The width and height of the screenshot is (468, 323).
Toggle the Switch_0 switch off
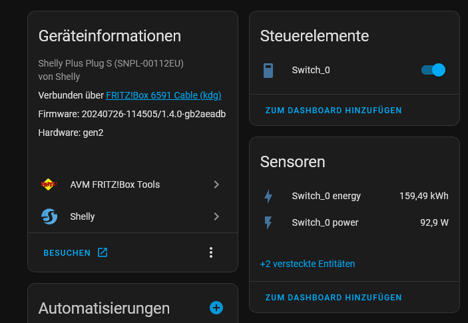(433, 70)
